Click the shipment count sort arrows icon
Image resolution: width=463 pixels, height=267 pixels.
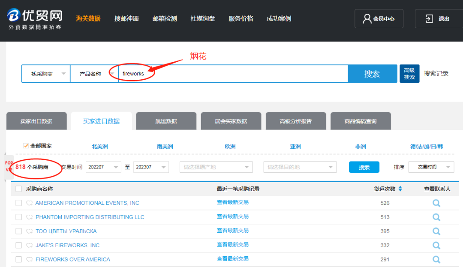[400, 189]
